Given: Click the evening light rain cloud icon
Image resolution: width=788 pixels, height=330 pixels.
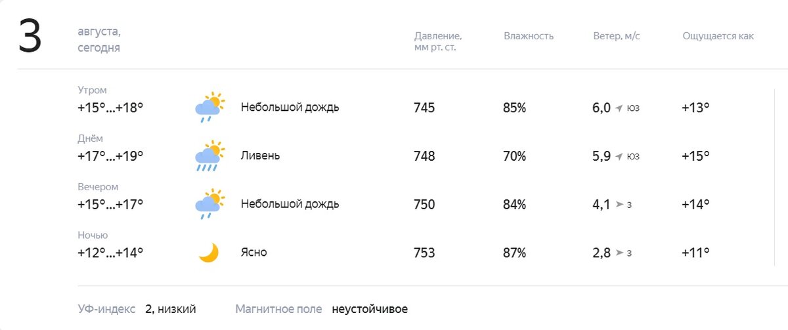Looking at the screenshot, I should pos(209,204).
